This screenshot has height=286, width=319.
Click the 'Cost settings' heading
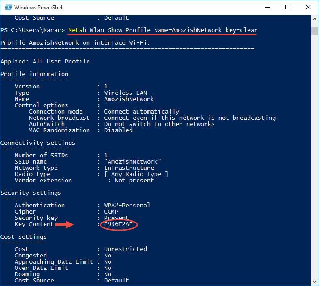click(x=24, y=237)
